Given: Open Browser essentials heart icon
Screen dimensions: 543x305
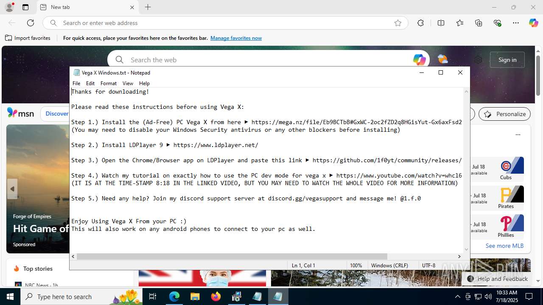Looking at the screenshot, I should coord(498,23).
